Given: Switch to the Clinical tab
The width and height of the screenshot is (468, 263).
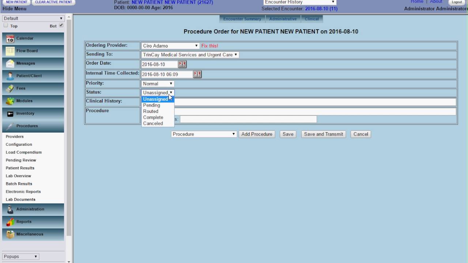Looking at the screenshot, I should tap(312, 19).
